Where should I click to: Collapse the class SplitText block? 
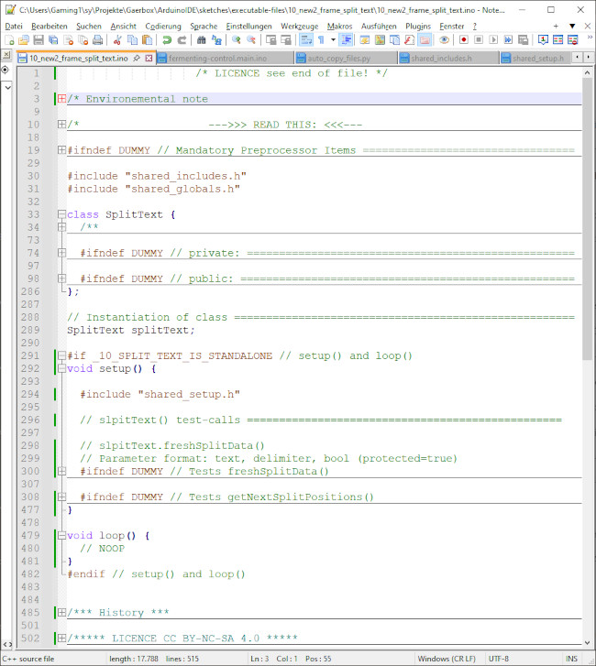tap(61, 214)
